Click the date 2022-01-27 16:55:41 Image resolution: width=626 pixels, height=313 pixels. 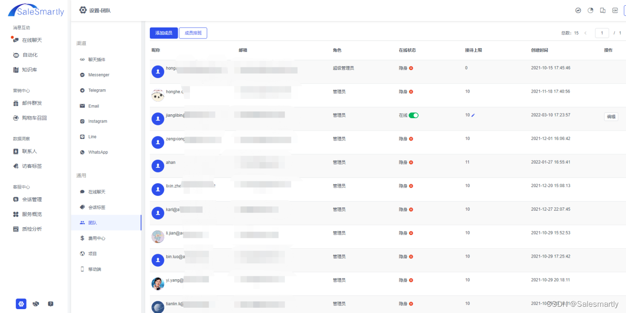(x=550, y=163)
